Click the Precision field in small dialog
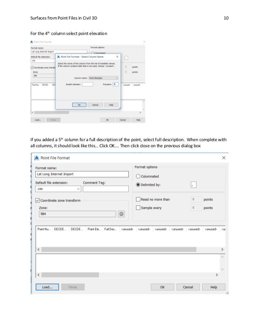 [115, 84]
